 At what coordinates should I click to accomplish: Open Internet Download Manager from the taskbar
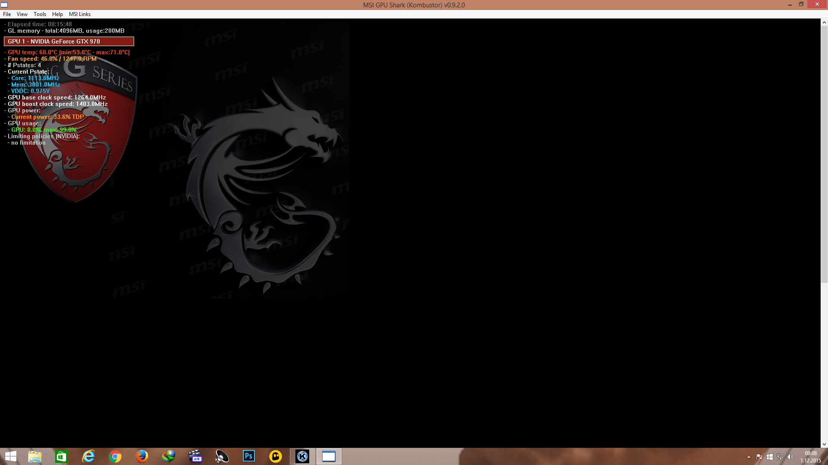[x=168, y=456]
